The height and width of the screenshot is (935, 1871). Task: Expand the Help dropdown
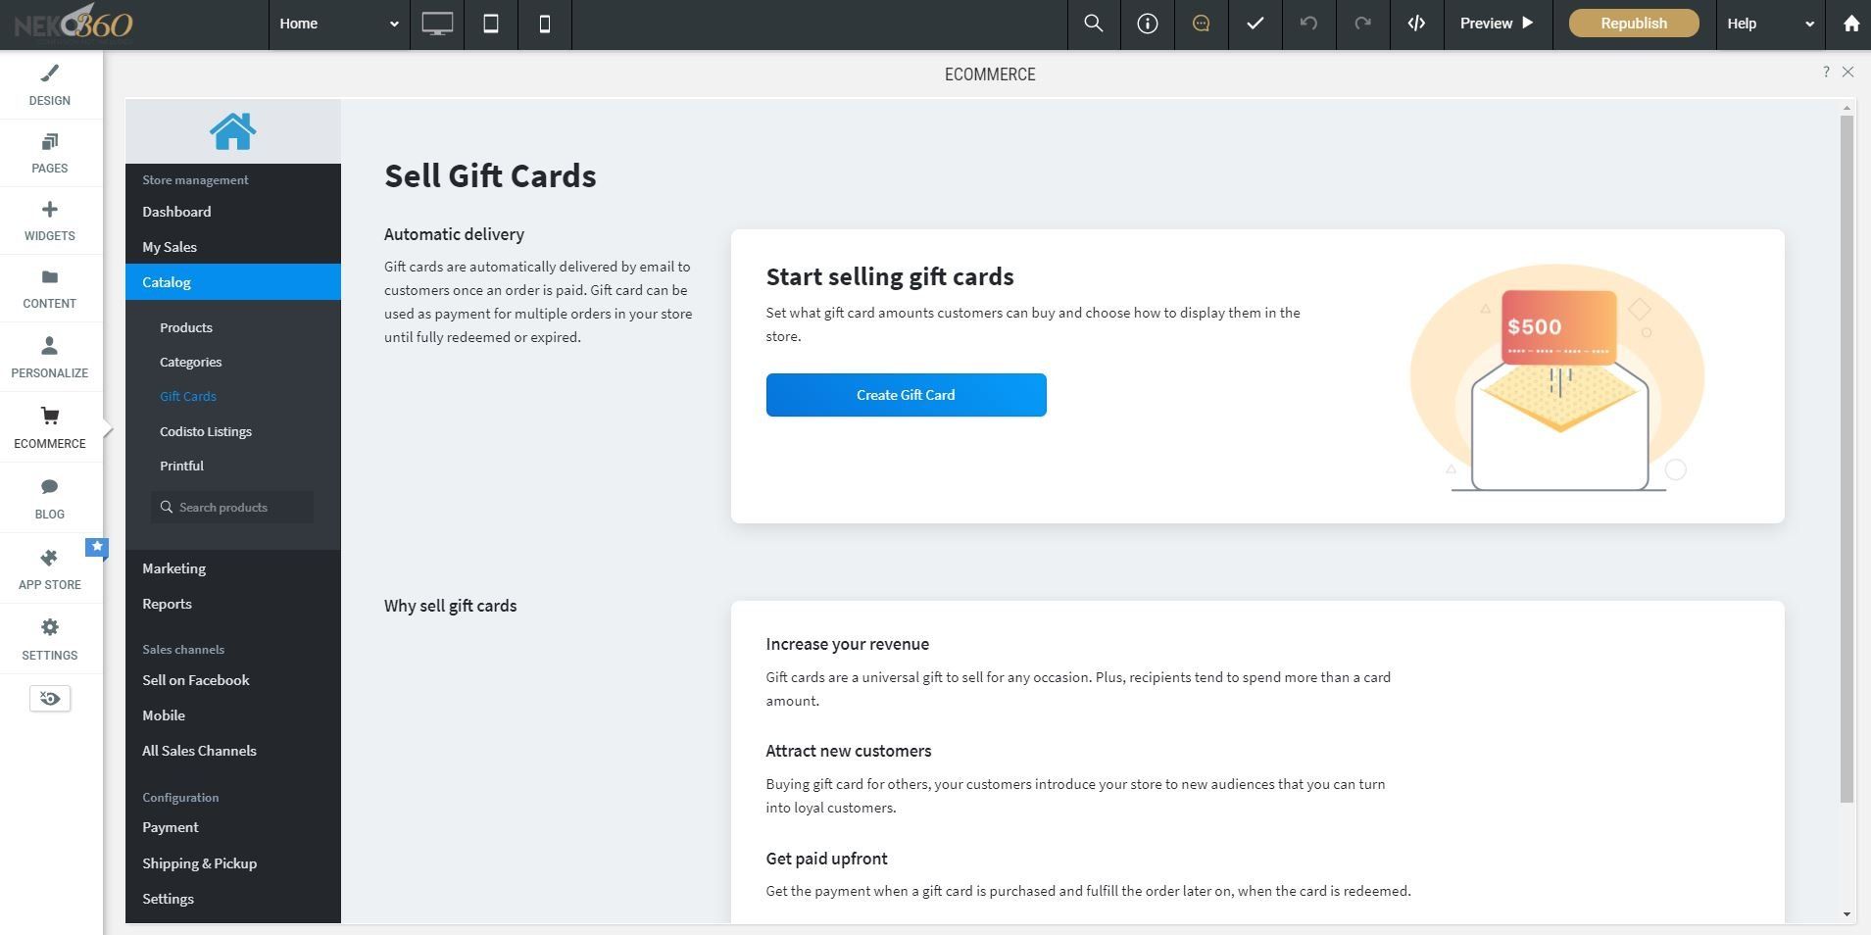pyautogui.click(x=1770, y=24)
